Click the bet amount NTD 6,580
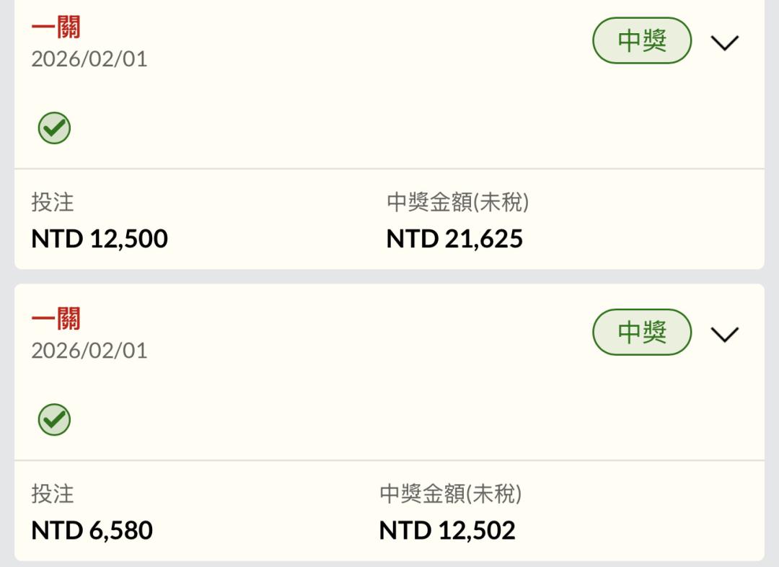 coord(92,531)
